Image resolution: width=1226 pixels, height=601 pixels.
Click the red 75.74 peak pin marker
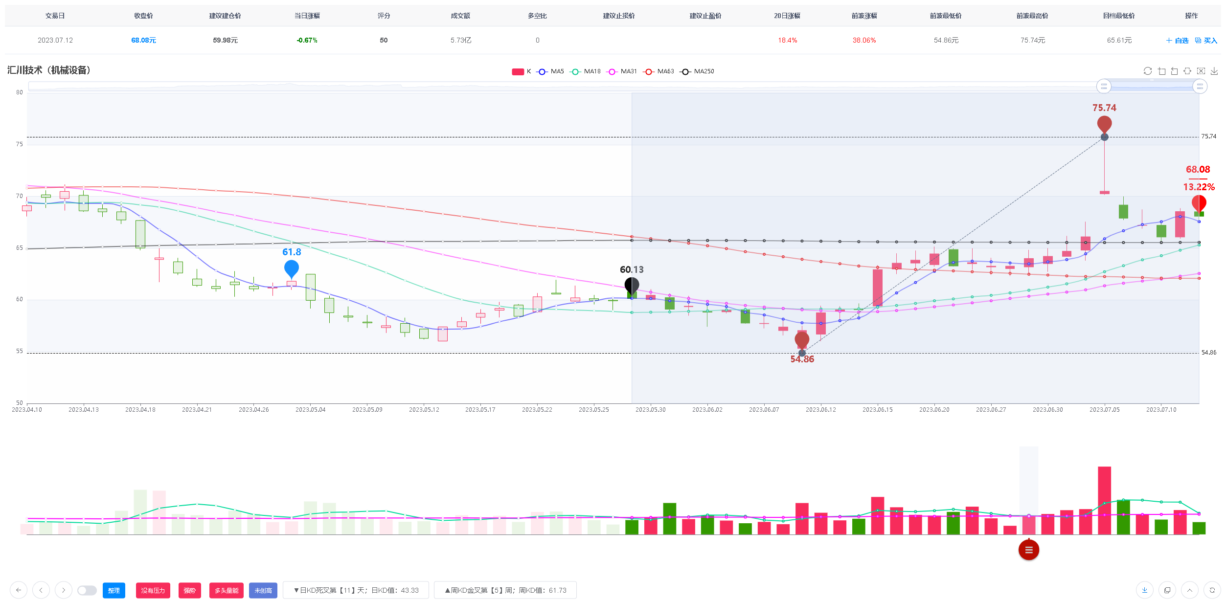tap(1104, 124)
